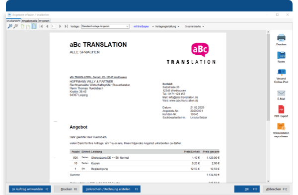The width and height of the screenshot is (298, 195).
Task: Jump to first page arrow
Action: [41, 26]
